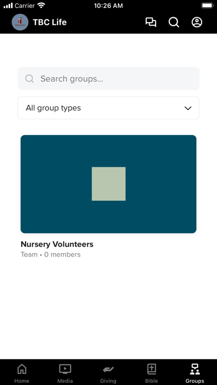This screenshot has height=385, width=217.
Task: Switch to the Giving tab
Action: click(x=108, y=373)
